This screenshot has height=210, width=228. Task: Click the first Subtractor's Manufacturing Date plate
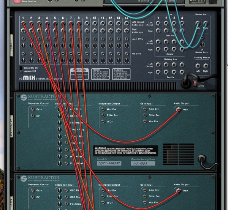(x=142, y=163)
